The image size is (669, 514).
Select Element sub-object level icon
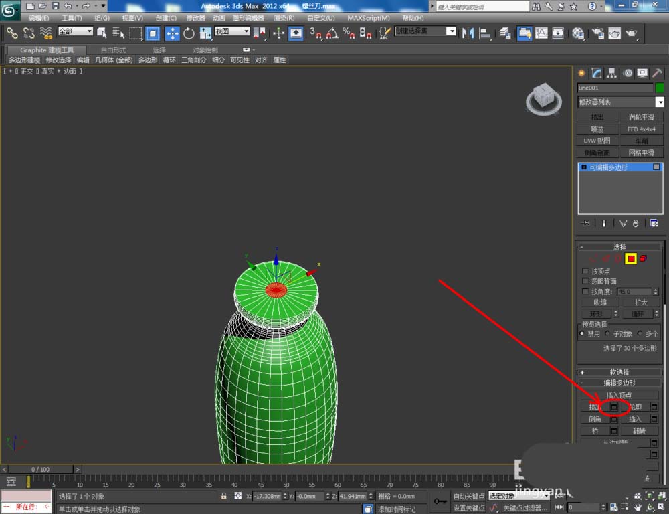pyautogui.click(x=644, y=258)
